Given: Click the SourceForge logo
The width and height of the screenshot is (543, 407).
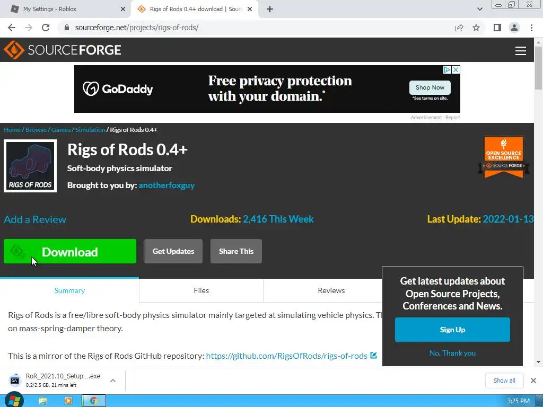Looking at the screenshot, I should [63, 50].
